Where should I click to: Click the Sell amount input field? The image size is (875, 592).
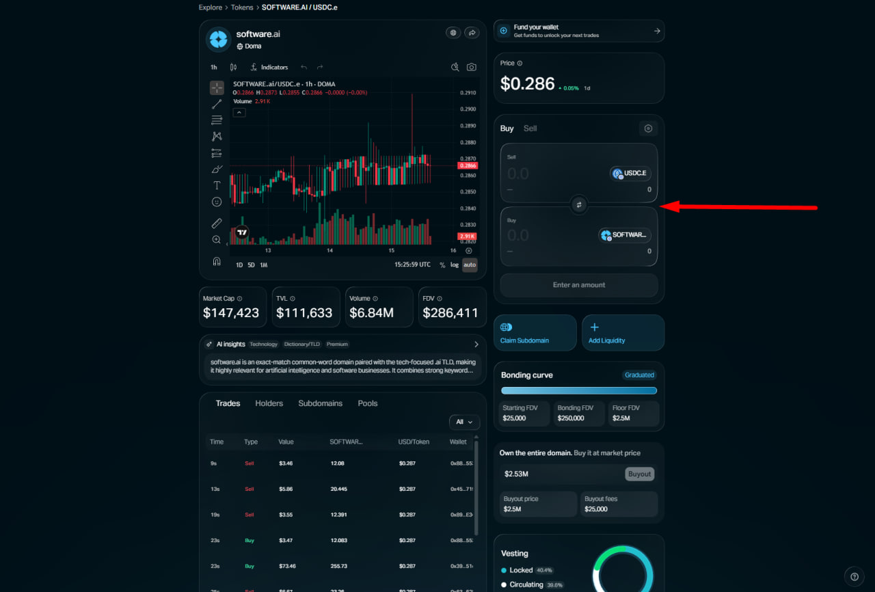tap(547, 174)
